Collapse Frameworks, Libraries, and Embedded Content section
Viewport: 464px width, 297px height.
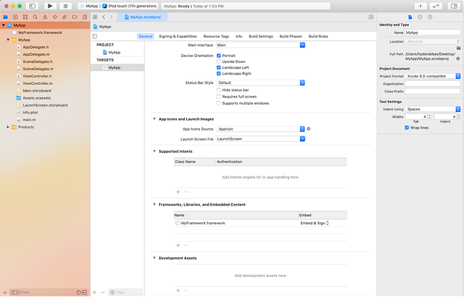tap(154, 204)
